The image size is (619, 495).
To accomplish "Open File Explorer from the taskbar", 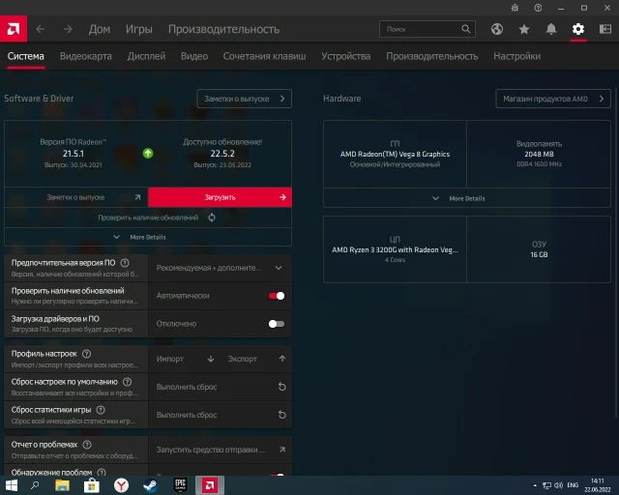I will (x=62, y=485).
